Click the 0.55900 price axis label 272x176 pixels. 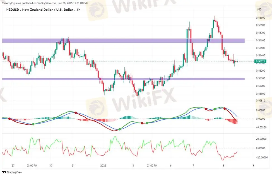coord(260,94)
